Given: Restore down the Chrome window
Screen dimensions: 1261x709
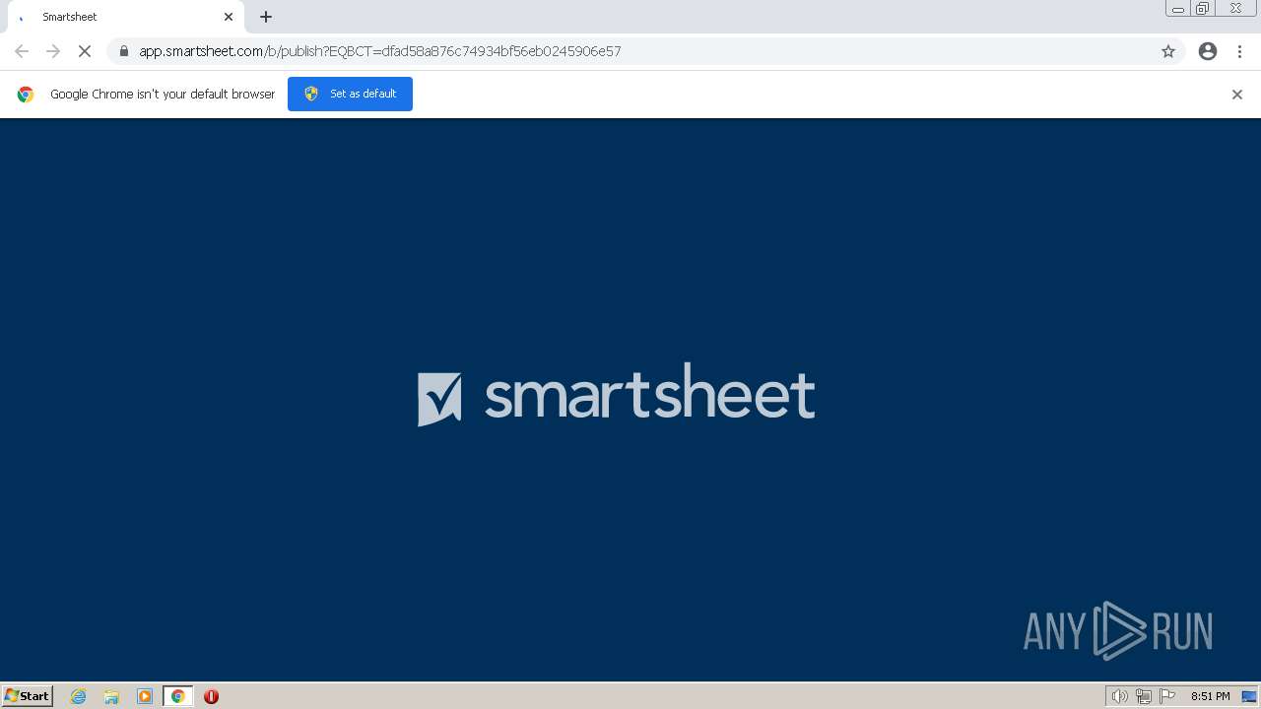Looking at the screenshot, I should [x=1203, y=9].
